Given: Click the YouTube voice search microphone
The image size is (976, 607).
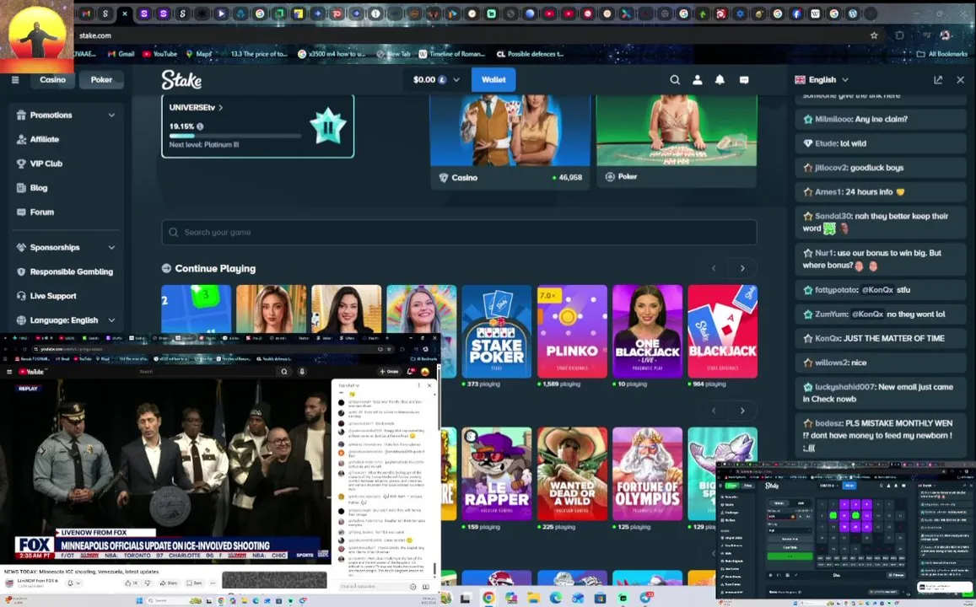Looking at the screenshot, I should (302, 371).
